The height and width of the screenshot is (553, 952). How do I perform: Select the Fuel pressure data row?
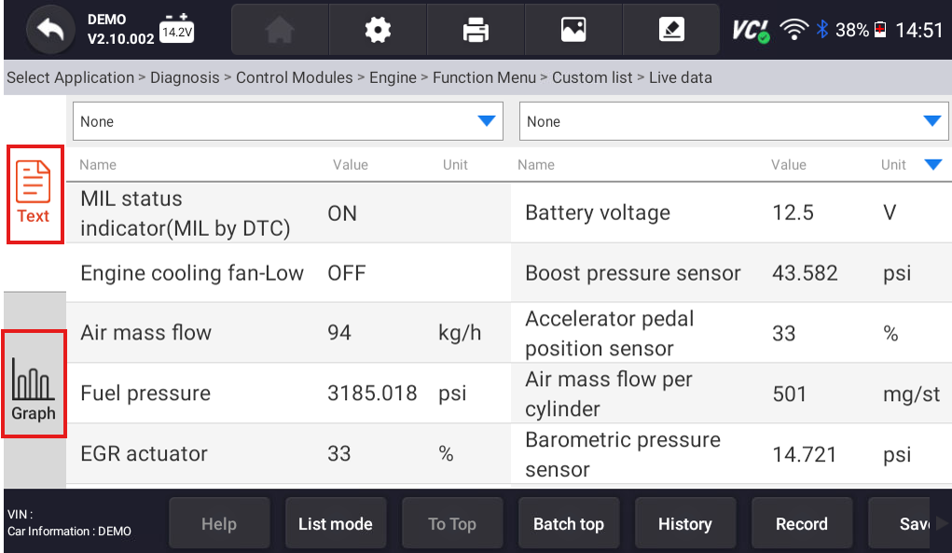(x=280, y=393)
